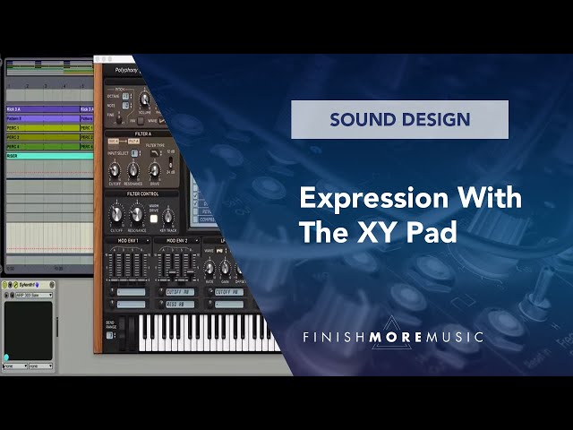The width and height of the screenshot is (573, 430).
Task: Click the round icon at the right of the Sylenth1 header
Action: pos(52,285)
